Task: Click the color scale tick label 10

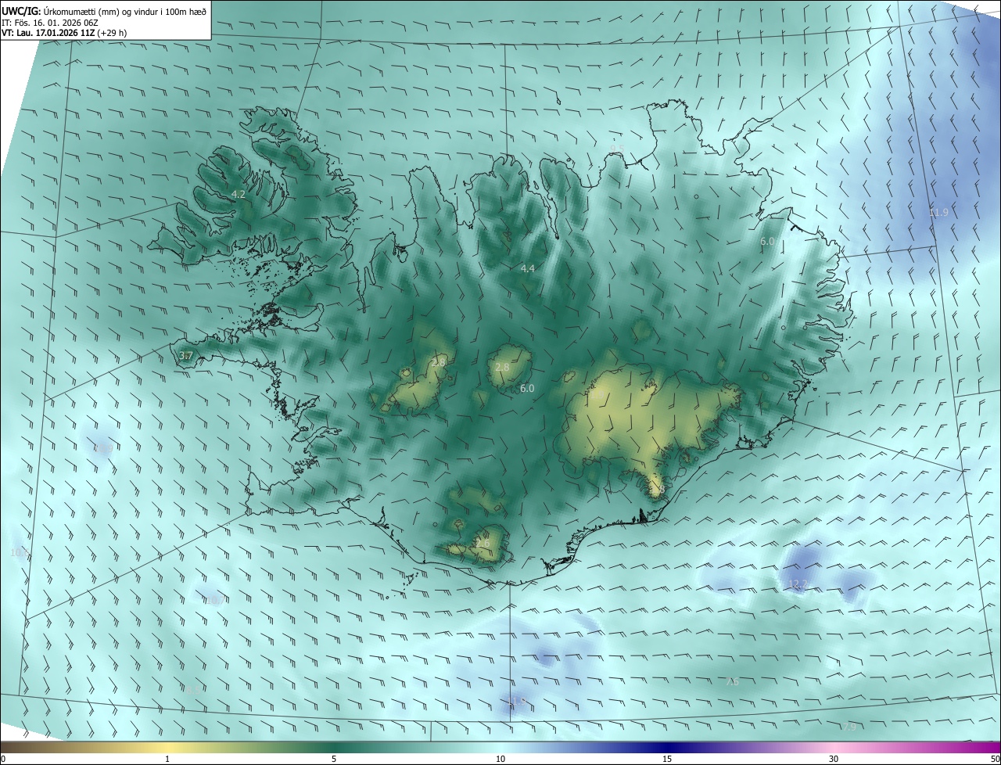Action: point(500,759)
